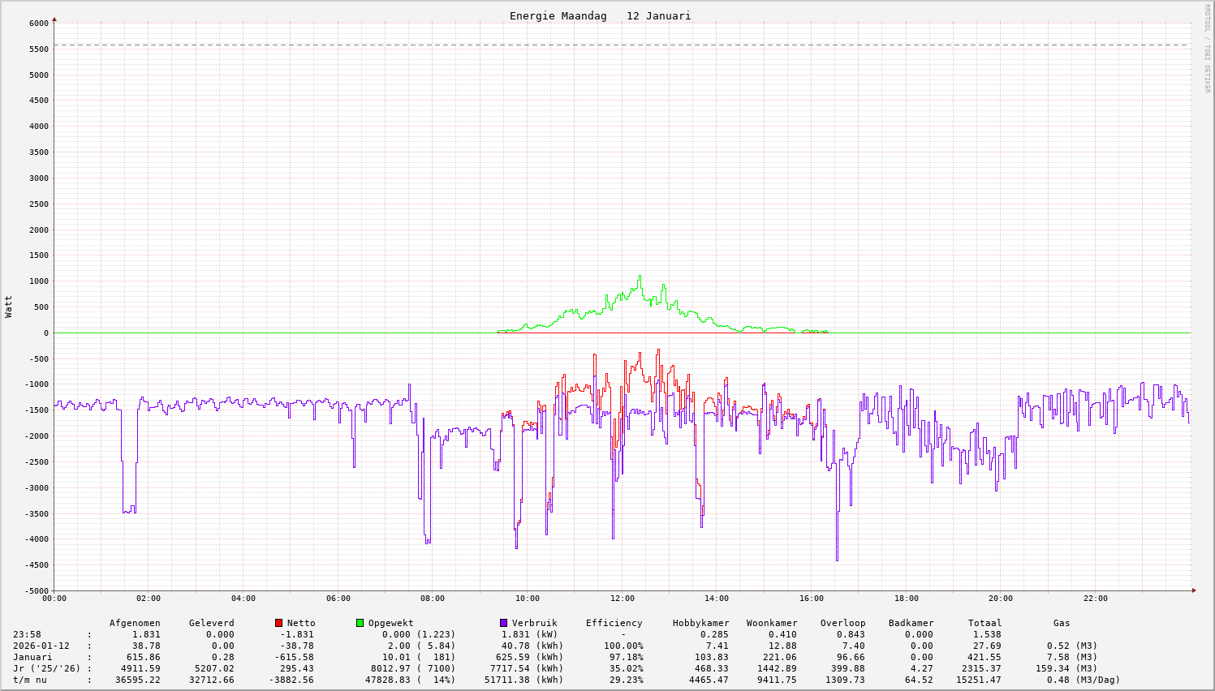This screenshot has height=691, width=1215.
Task: Click the 5000 y-axis tick label
Action: tap(38, 75)
